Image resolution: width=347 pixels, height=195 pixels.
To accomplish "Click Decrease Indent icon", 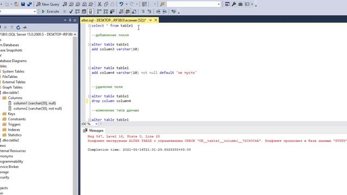I will (158, 11).
